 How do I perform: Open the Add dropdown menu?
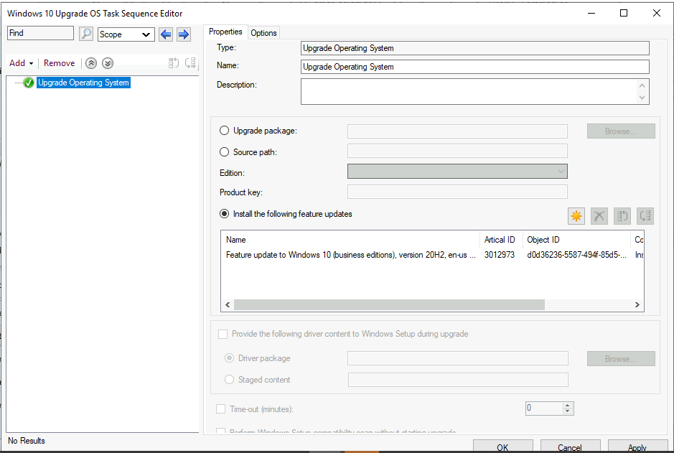point(21,63)
